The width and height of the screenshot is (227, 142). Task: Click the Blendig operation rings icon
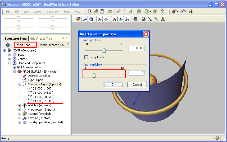coord(25,122)
